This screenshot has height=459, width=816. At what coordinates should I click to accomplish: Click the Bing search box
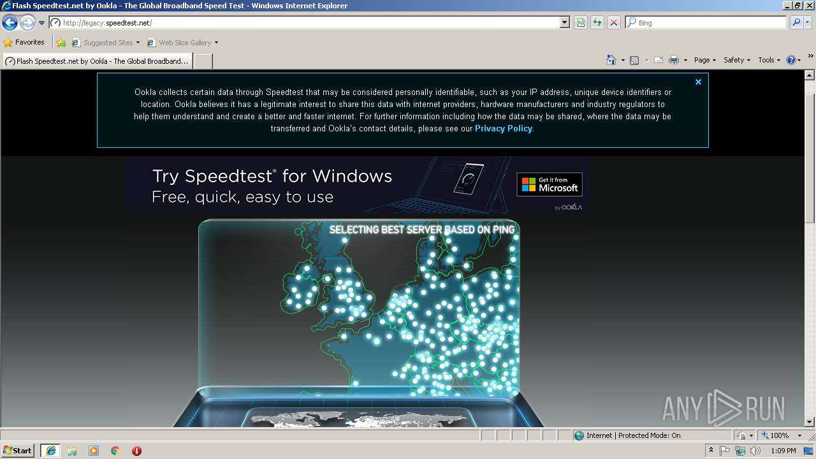(706, 22)
